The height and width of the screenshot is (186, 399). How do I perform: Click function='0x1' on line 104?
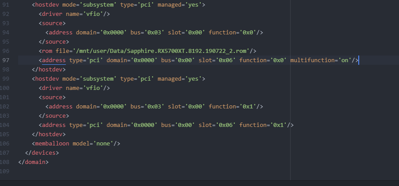(263, 125)
